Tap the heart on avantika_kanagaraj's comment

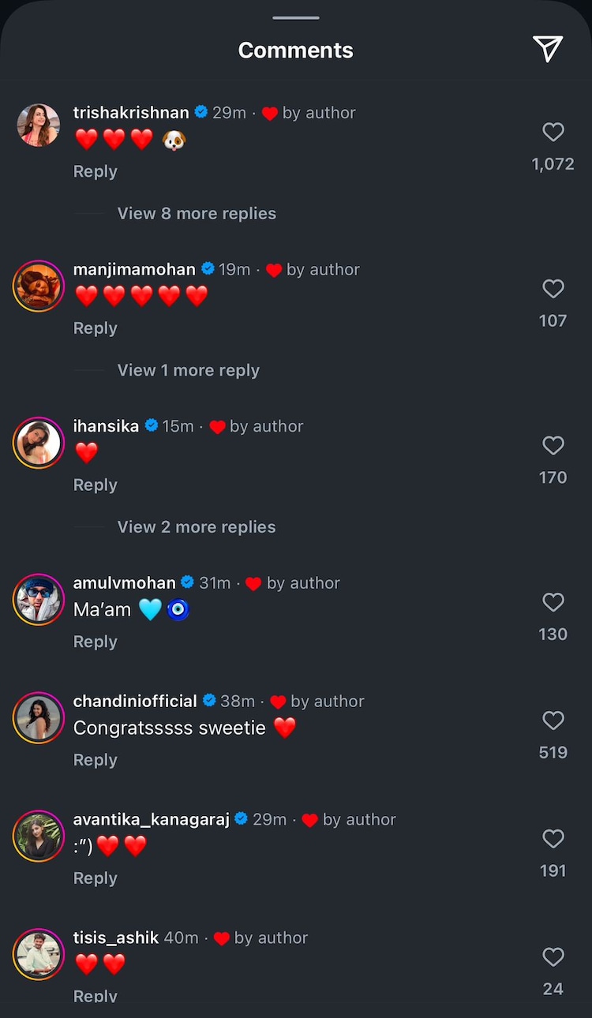tap(553, 839)
